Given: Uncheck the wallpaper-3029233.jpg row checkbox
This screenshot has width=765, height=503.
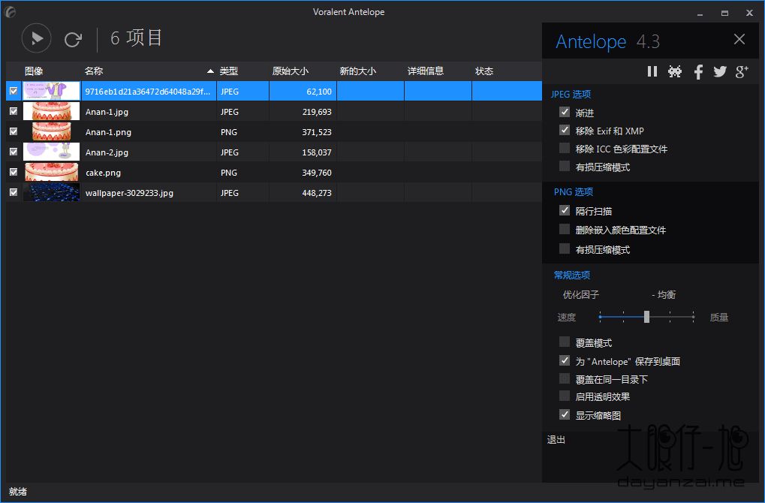Looking at the screenshot, I should tap(14, 192).
